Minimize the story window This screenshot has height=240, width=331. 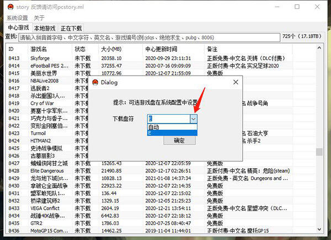point(277,7)
